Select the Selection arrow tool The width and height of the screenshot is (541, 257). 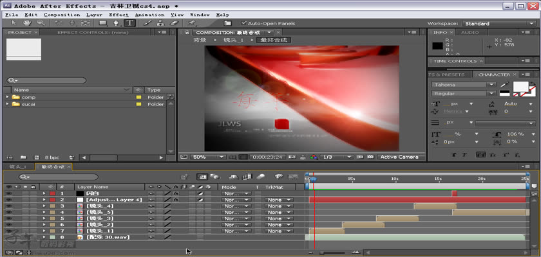coord(14,23)
